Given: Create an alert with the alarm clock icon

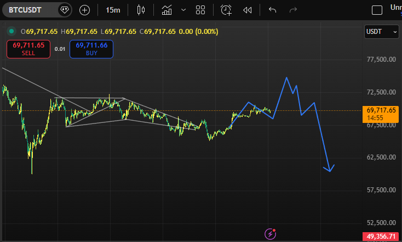Looking at the screenshot, I should [226, 10].
